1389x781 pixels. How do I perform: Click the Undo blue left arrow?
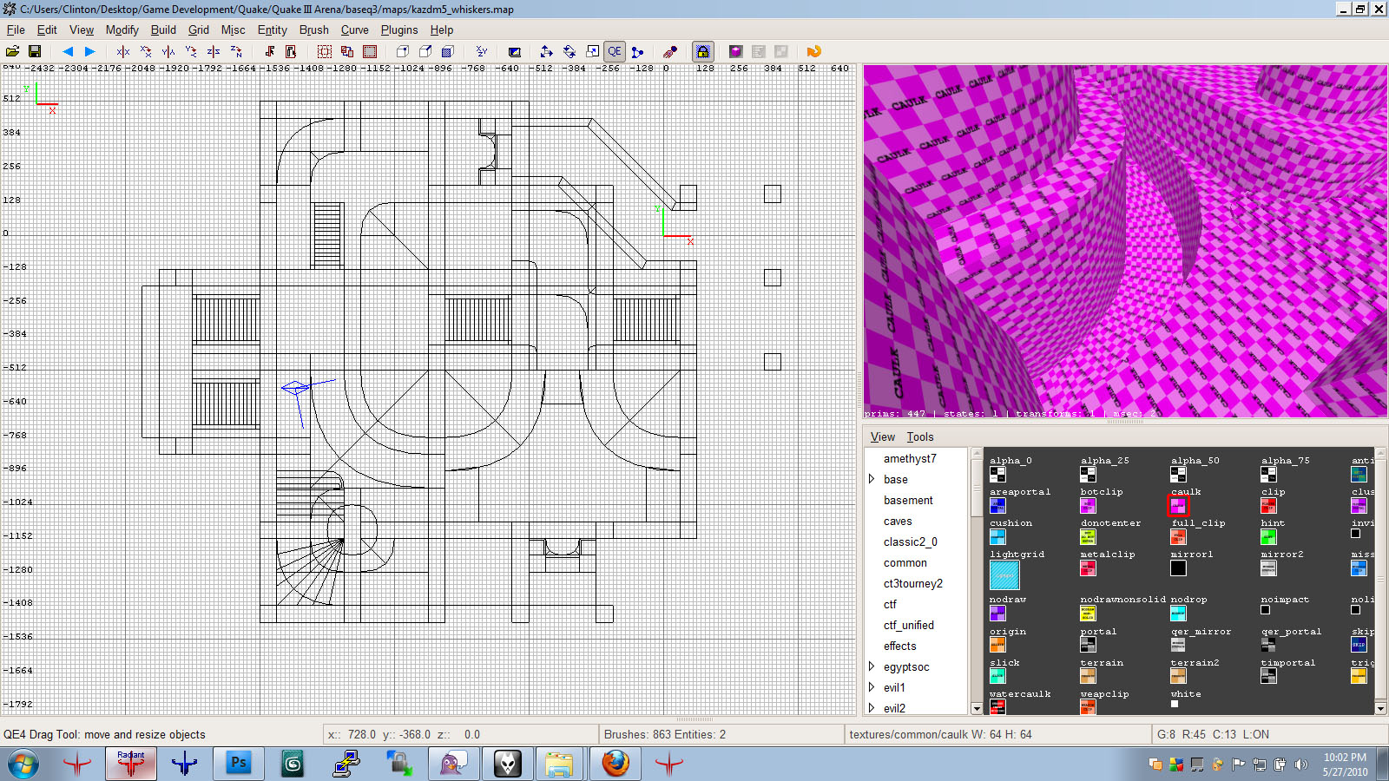(x=68, y=52)
